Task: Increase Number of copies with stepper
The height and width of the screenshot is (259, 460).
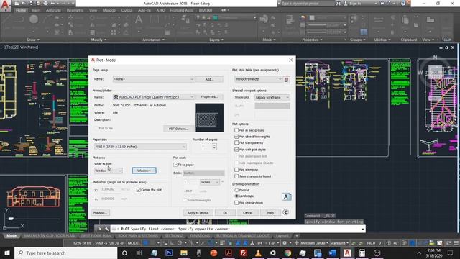Action: pyautogui.click(x=214, y=145)
